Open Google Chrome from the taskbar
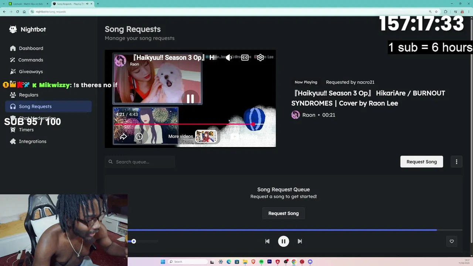Screen dimensions: 473x266 (x=294, y=262)
